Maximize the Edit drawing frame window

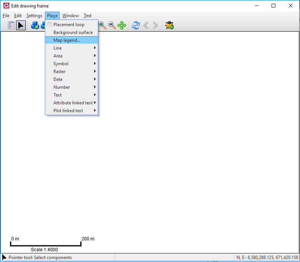click(273, 6)
